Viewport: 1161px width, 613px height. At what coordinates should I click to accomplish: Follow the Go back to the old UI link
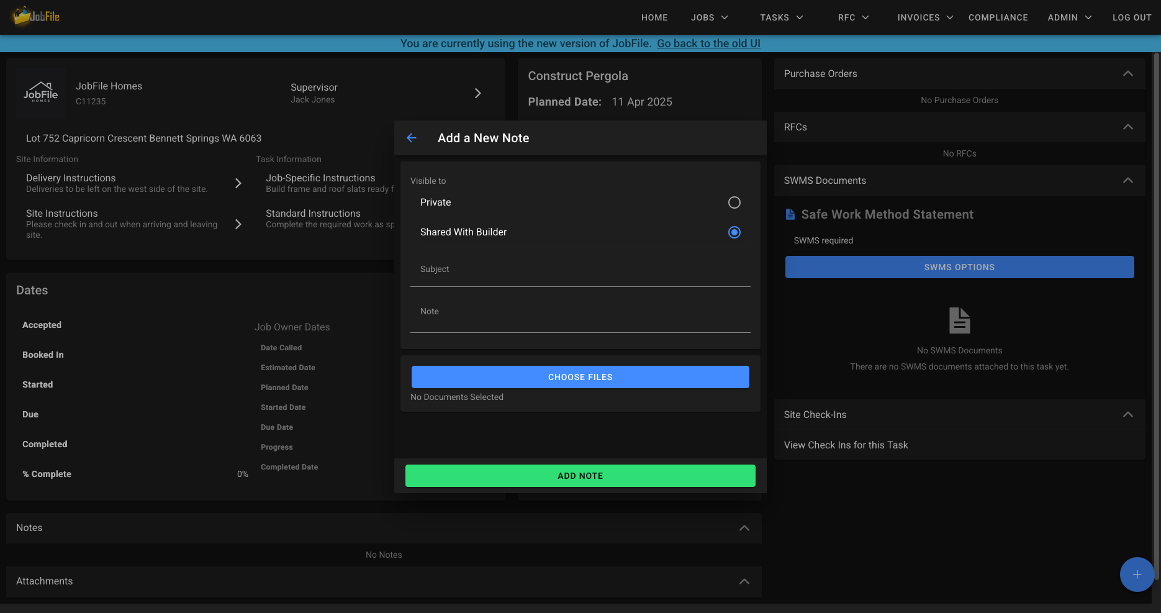click(708, 43)
